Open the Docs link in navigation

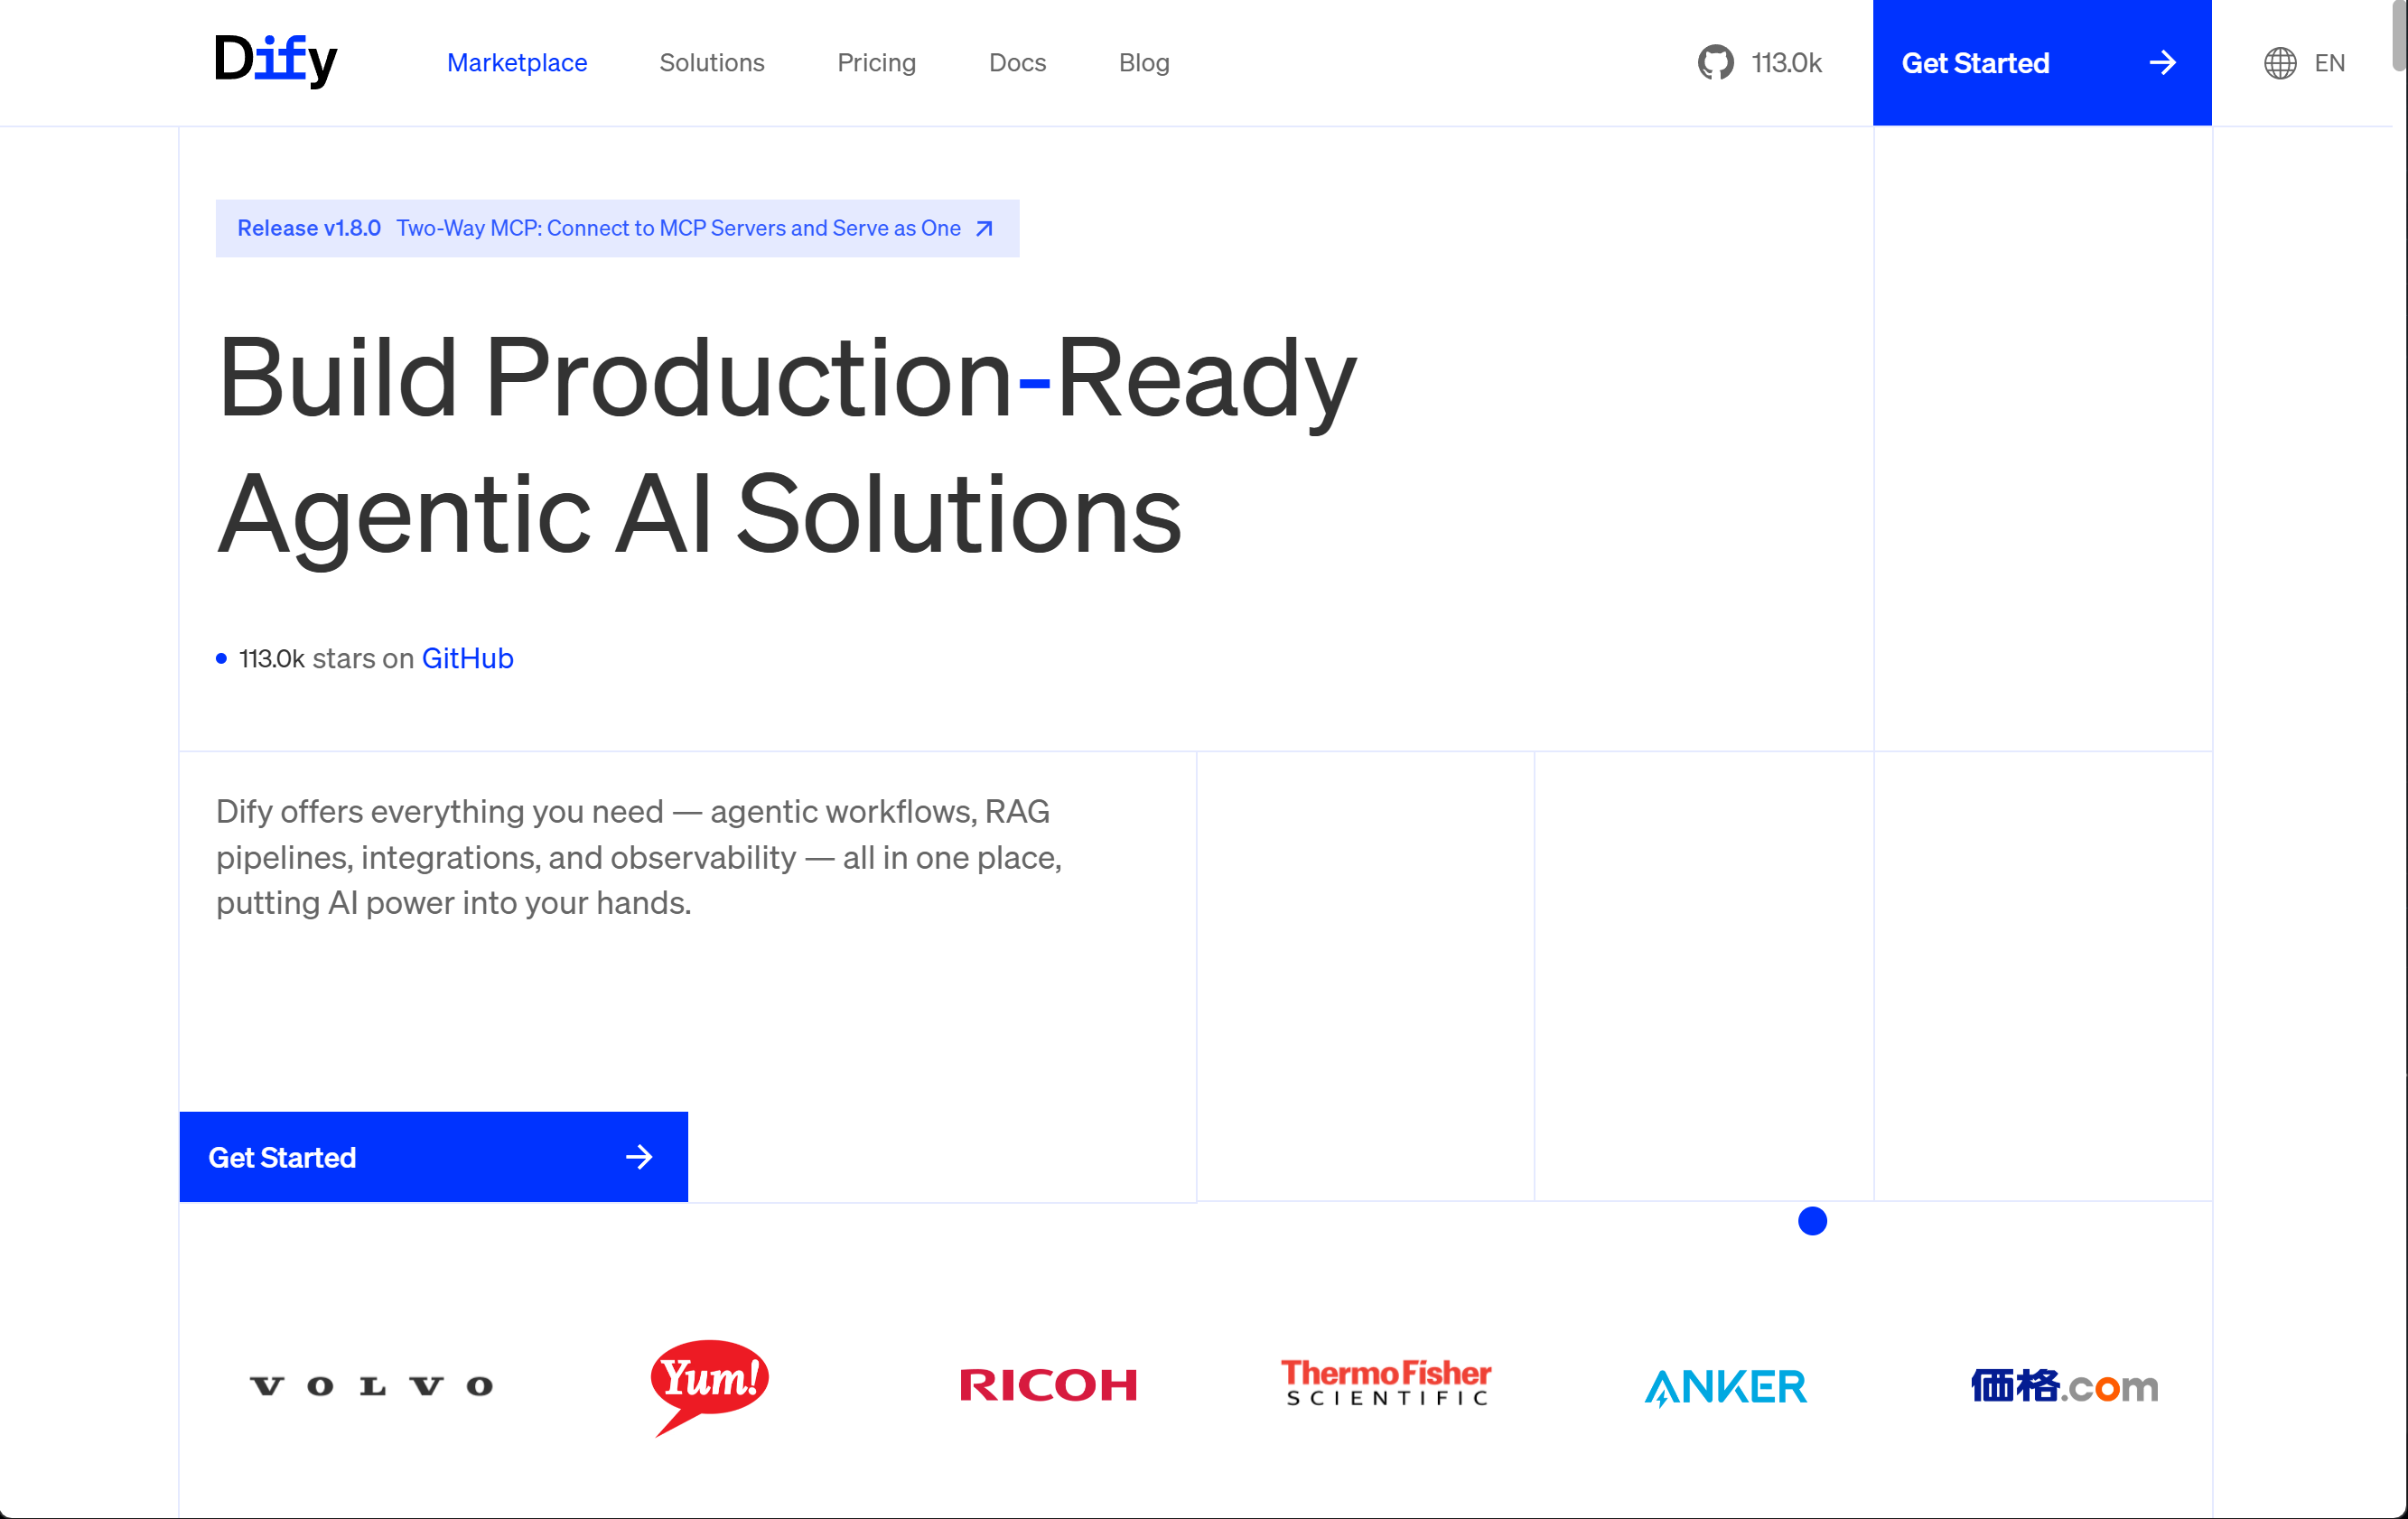click(1017, 63)
